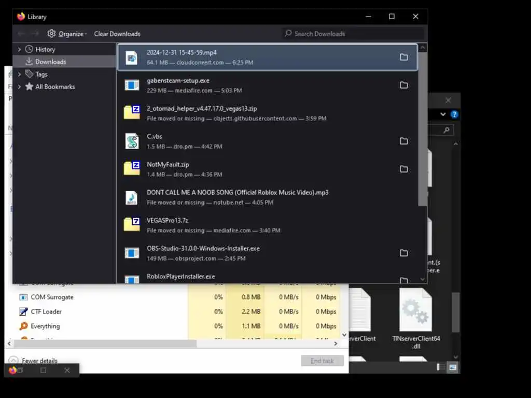
Task: Click the OBS-Studio installer file icon
Action: (x=132, y=253)
